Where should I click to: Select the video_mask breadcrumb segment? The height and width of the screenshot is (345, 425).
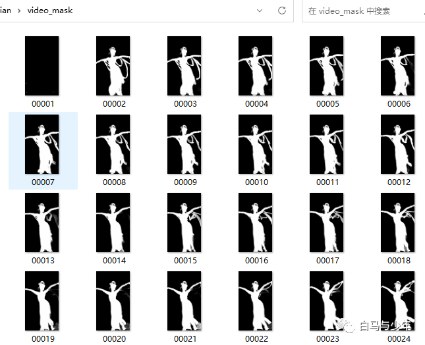point(50,11)
